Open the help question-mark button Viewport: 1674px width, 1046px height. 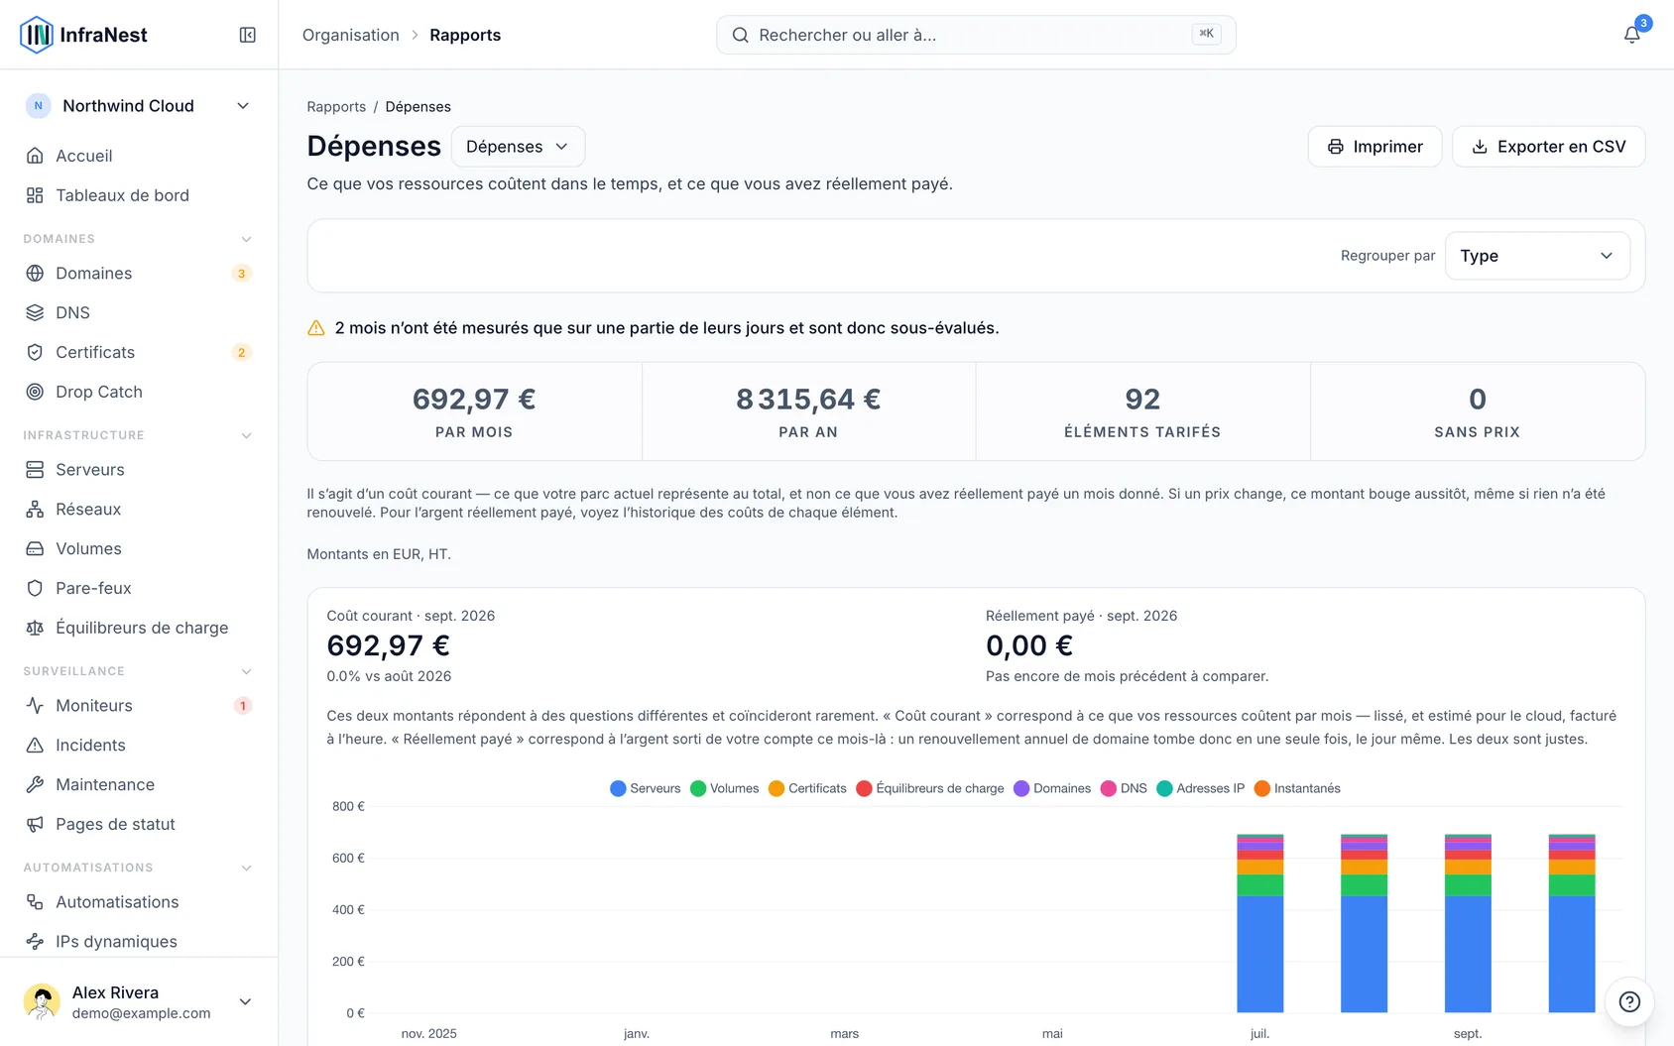[x=1629, y=1001]
